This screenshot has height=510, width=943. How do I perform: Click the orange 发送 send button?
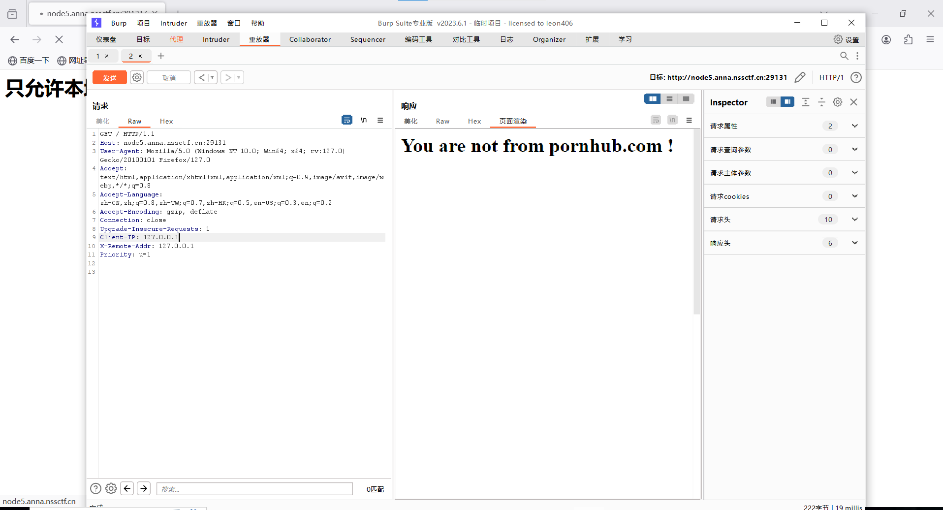tap(110, 78)
